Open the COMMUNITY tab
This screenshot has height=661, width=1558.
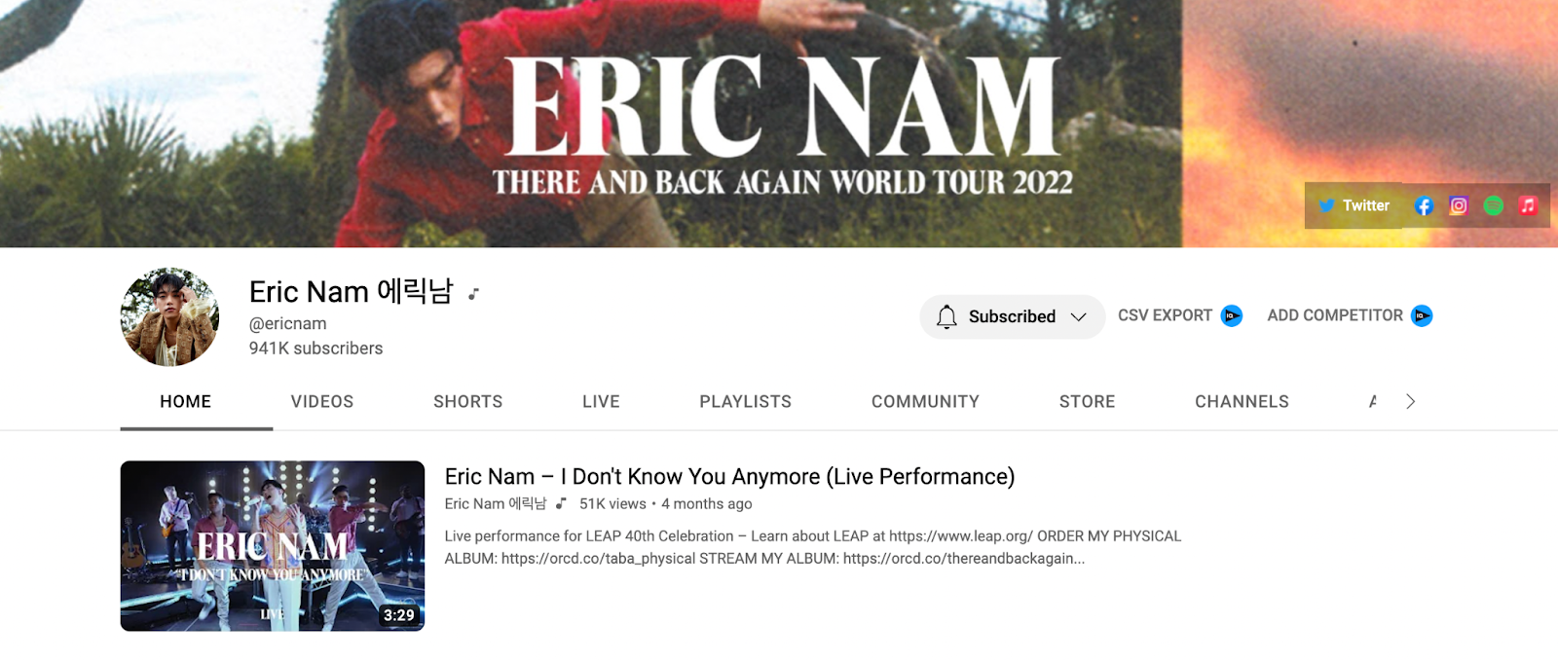pyautogui.click(x=925, y=401)
